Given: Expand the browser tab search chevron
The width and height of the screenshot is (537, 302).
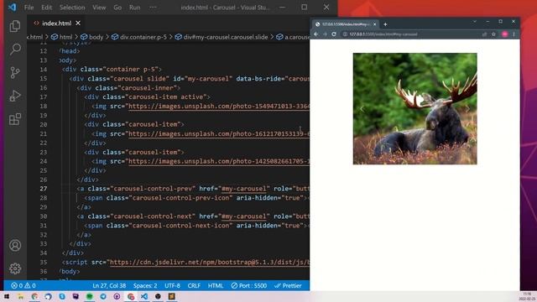Looking at the screenshot, I should [x=475, y=22].
